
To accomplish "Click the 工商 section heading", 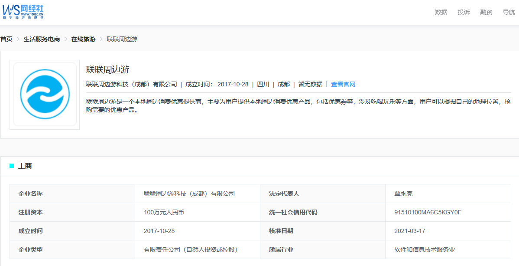I will [x=25, y=166].
